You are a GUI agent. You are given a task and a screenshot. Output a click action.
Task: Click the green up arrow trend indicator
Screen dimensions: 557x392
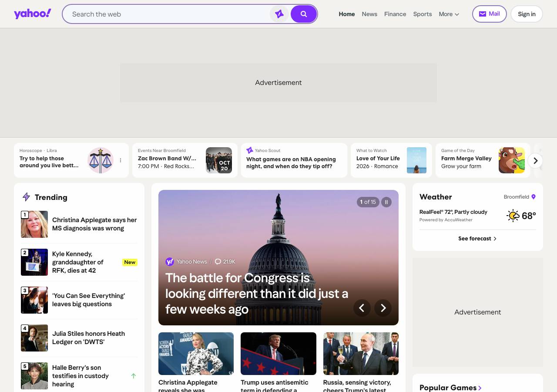coord(134,376)
